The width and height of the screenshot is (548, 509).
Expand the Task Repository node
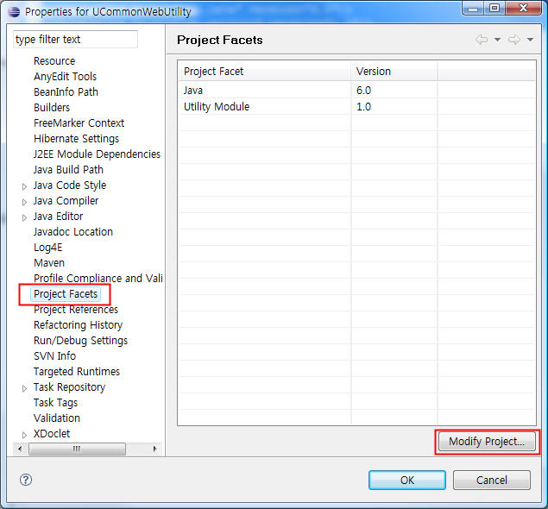tap(24, 388)
